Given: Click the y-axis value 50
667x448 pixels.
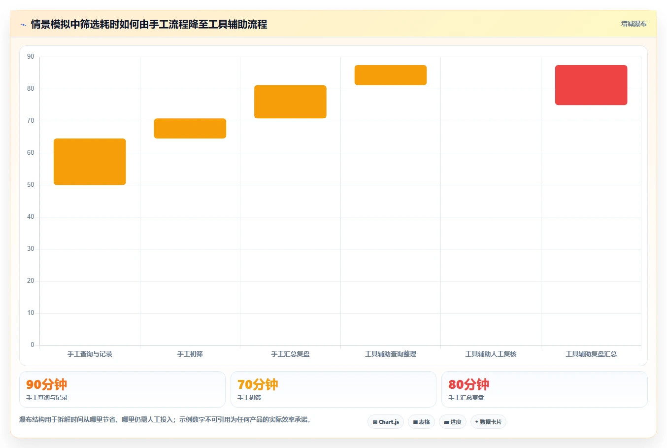Looking at the screenshot, I should (31, 185).
